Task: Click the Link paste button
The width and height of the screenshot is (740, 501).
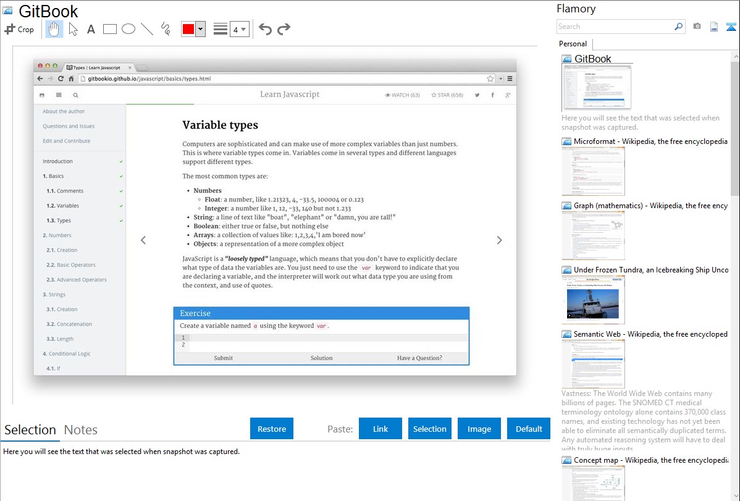Action: coord(381,429)
